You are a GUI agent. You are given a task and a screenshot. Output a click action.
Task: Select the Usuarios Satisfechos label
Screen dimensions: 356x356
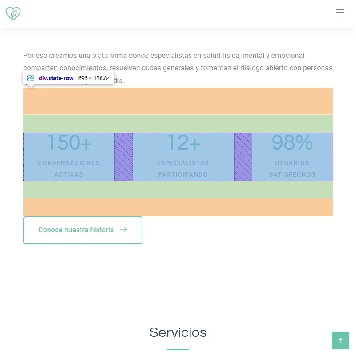click(x=292, y=169)
